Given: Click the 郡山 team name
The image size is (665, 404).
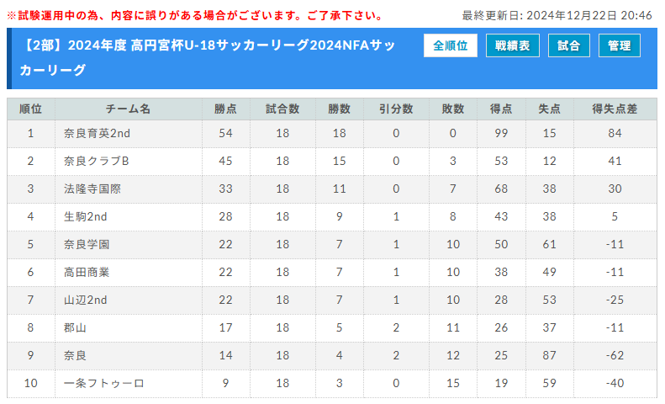Looking at the screenshot, I should [75, 327].
